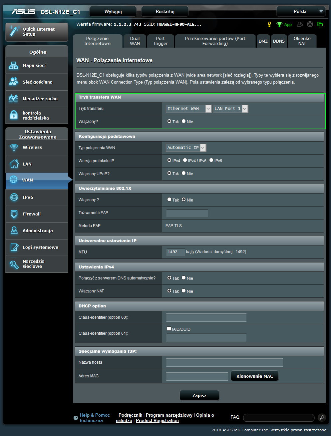Open the DMZ tab
The image size is (331, 436).
click(x=263, y=41)
